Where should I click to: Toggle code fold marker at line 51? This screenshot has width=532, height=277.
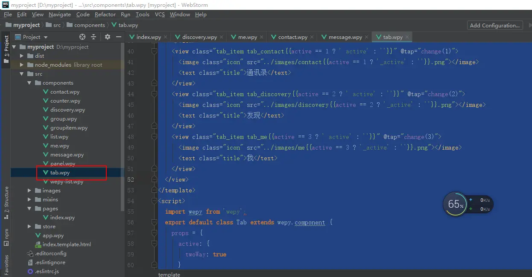point(155,169)
